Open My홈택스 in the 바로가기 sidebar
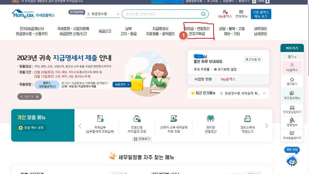Screen dimensions: 309x174 (292, 67)
